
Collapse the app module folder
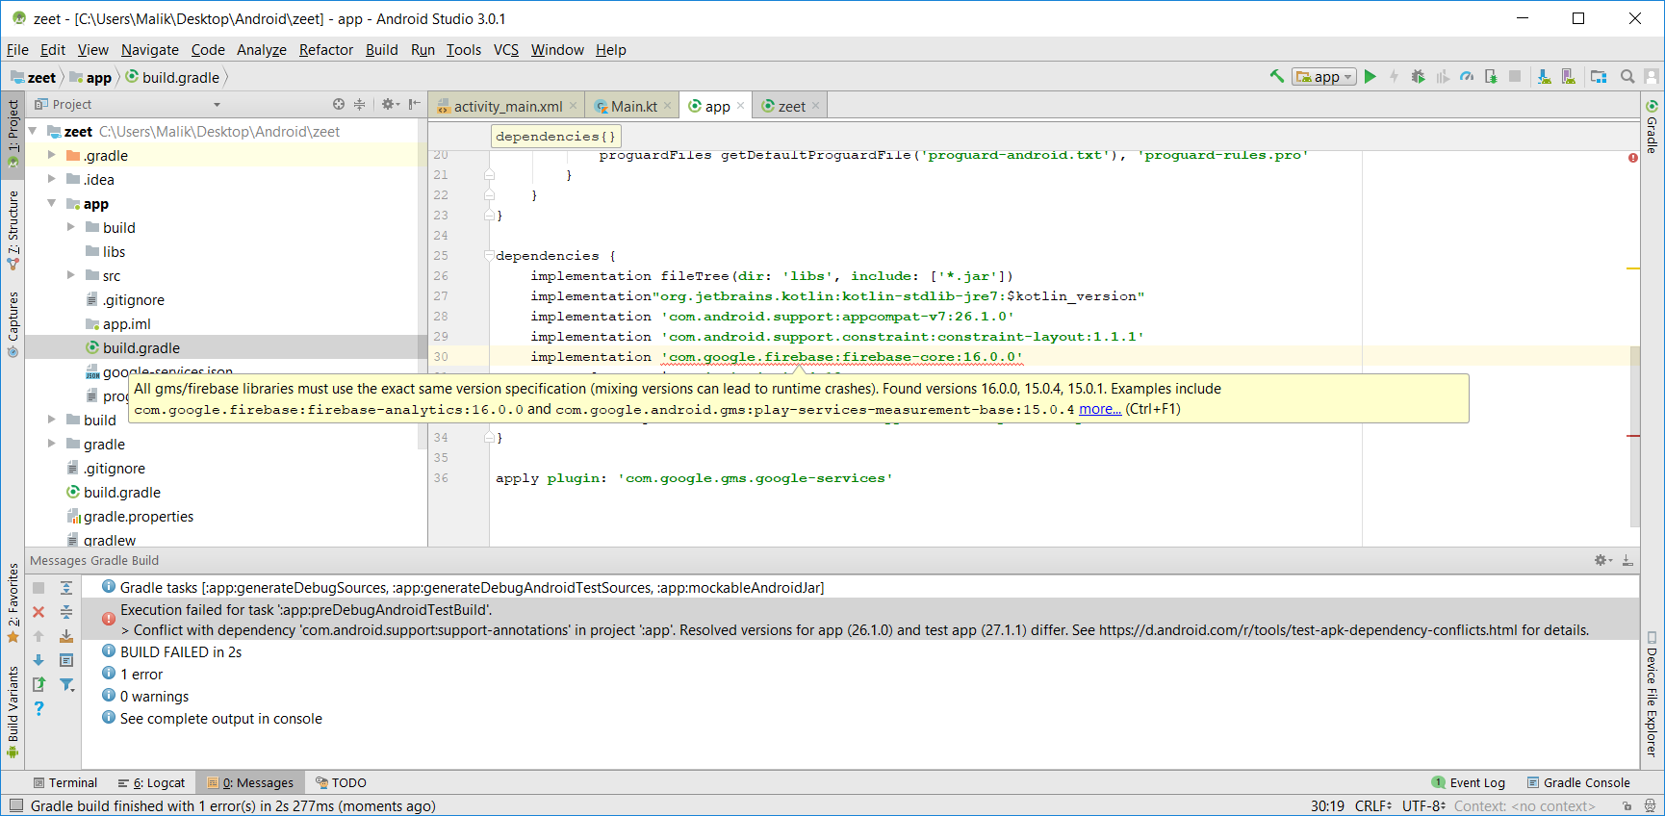tap(52, 203)
